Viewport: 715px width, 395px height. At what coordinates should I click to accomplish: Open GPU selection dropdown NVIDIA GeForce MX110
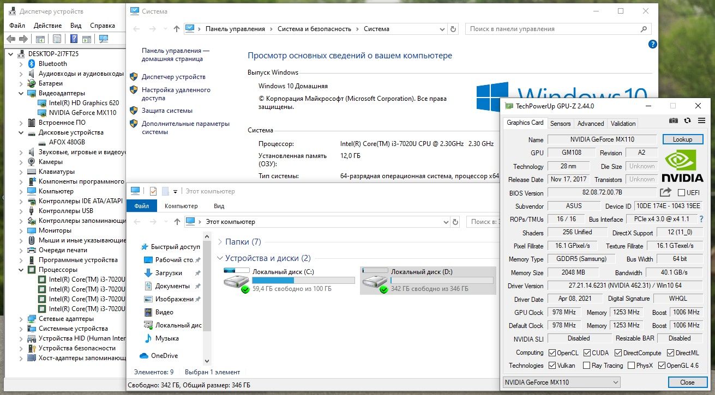(561, 382)
